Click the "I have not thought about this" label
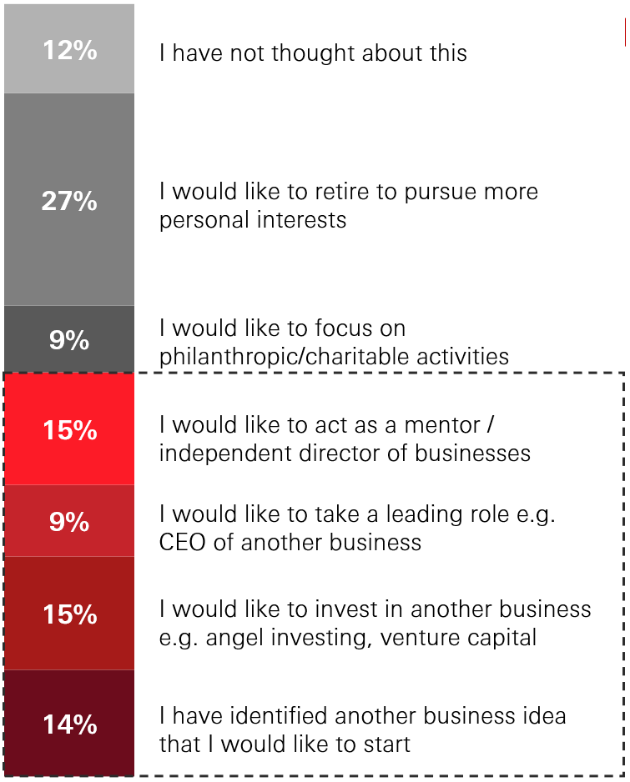 click(x=313, y=53)
